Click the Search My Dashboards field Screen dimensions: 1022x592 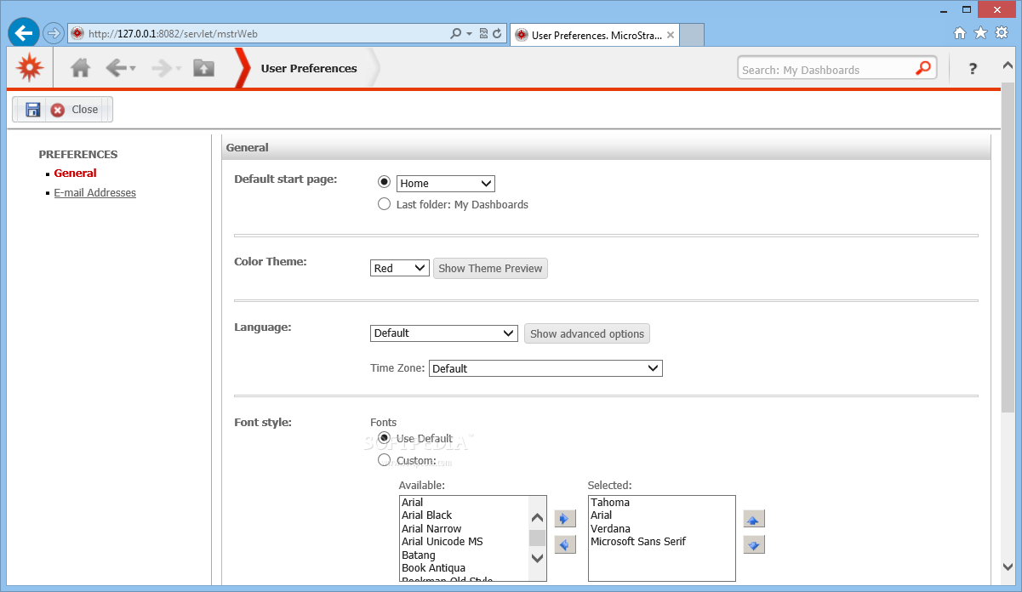coord(825,70)
